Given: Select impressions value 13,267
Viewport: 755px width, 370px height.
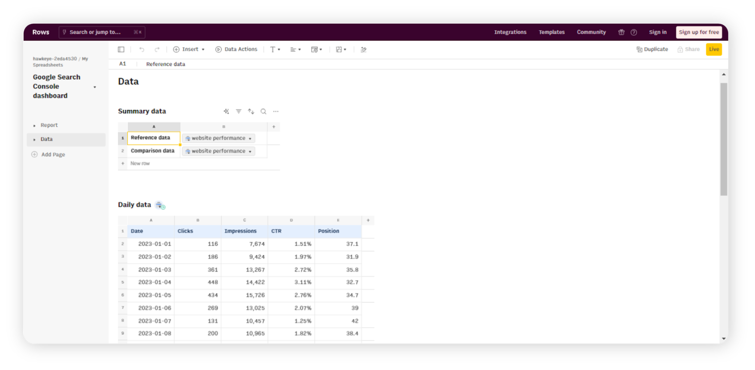Looking at the screenshot, I should (x=244, y=270).
